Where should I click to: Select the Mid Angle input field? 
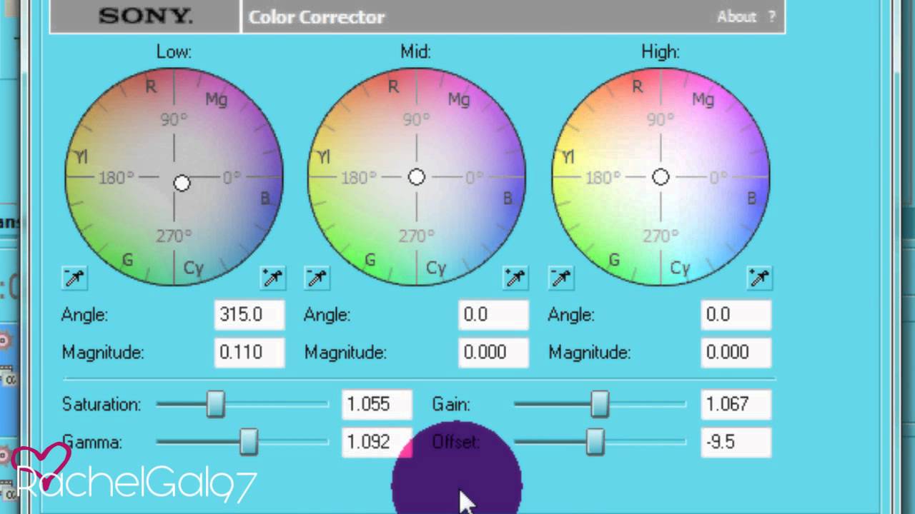pyautogui.click(x=493, y=315)
